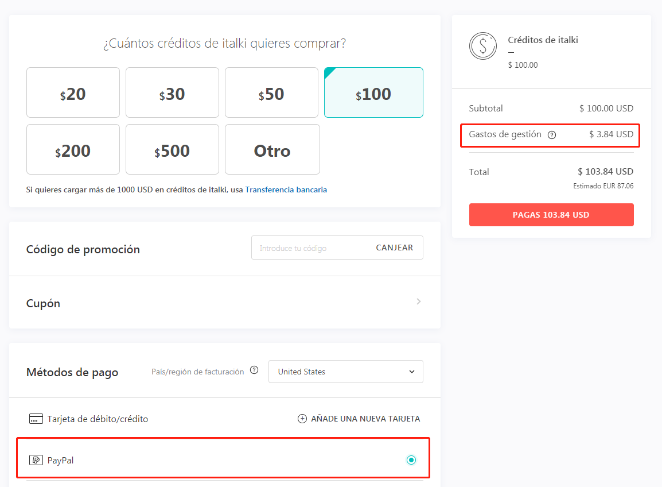
Task: Click the Otro custom amount option
Action: pos(272,149)
